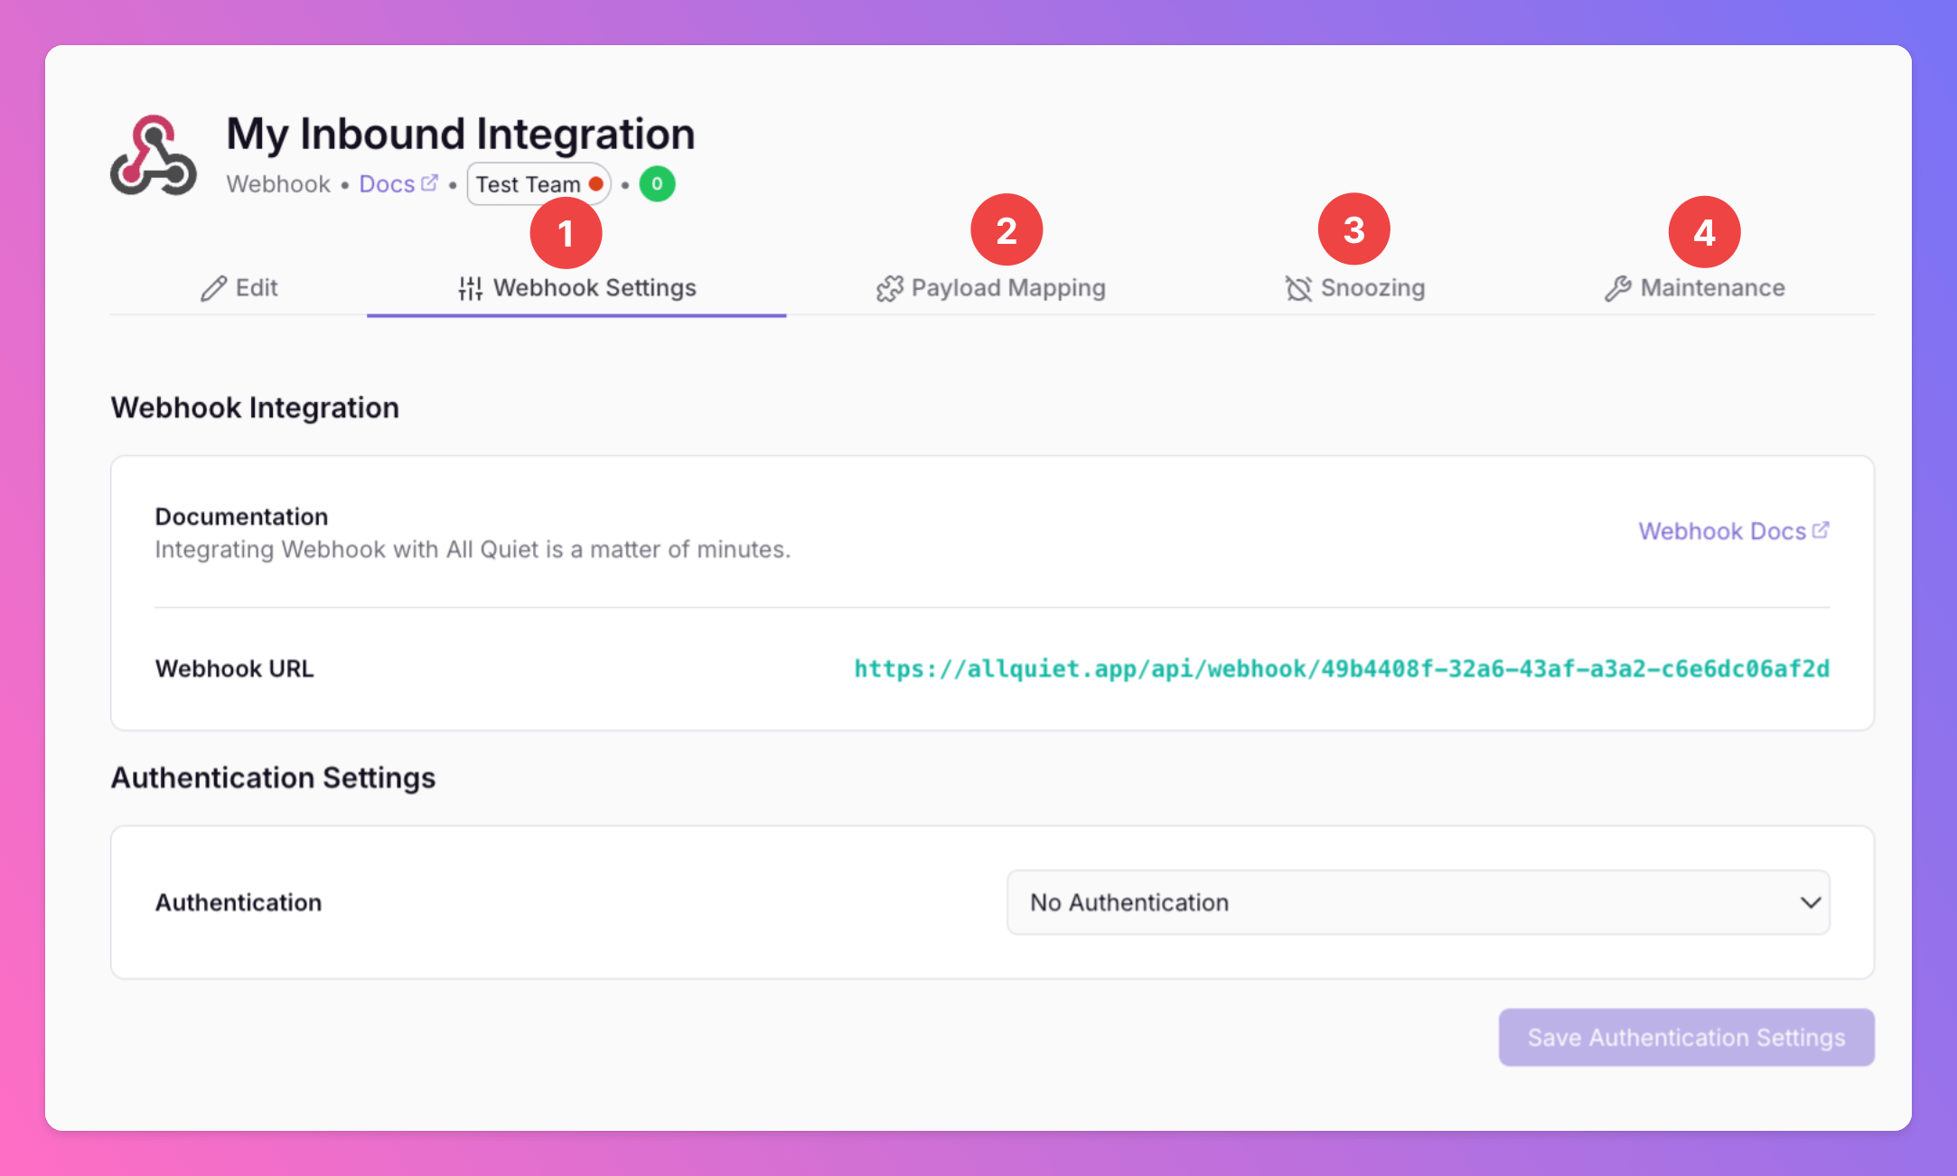Screen dimensions: 1957x1176
Task: Click the webhook logo icon
Action: click(154, 155)
